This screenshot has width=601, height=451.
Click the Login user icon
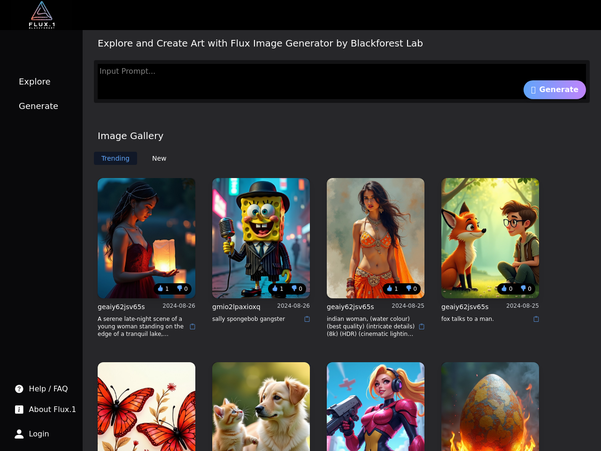point(19,434)
